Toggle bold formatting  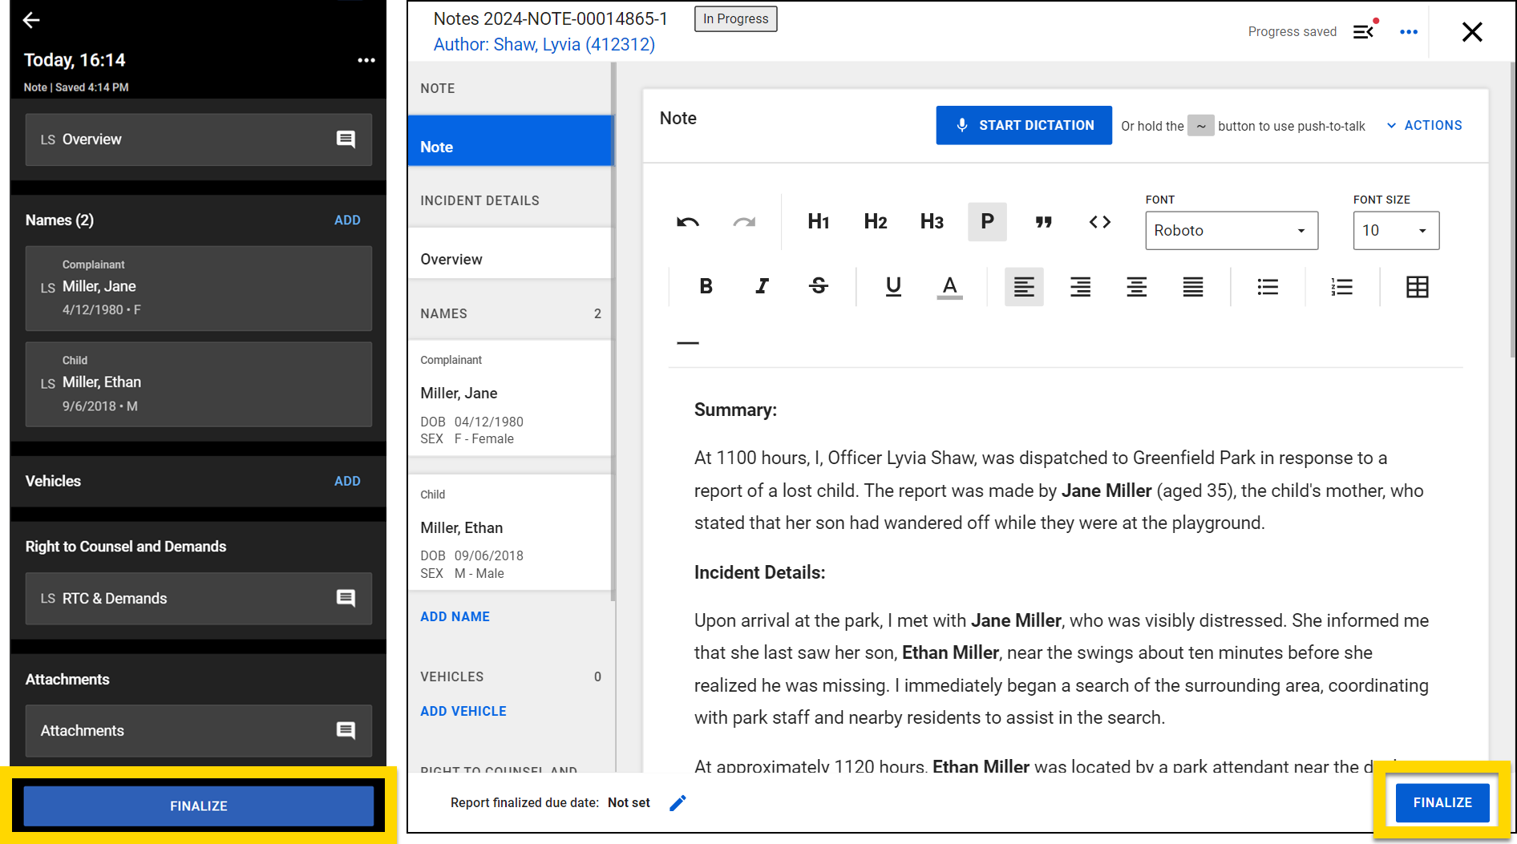[706, 286]
